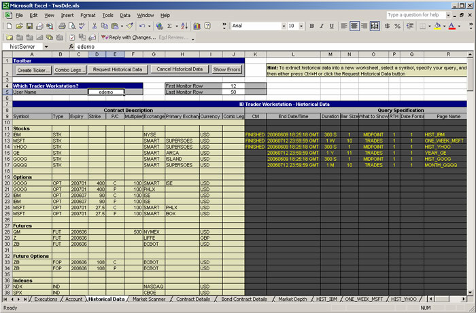Click the Type a question for help box
Image resolution: width=476 pixels, height=313 pixels.
(415, 15)
